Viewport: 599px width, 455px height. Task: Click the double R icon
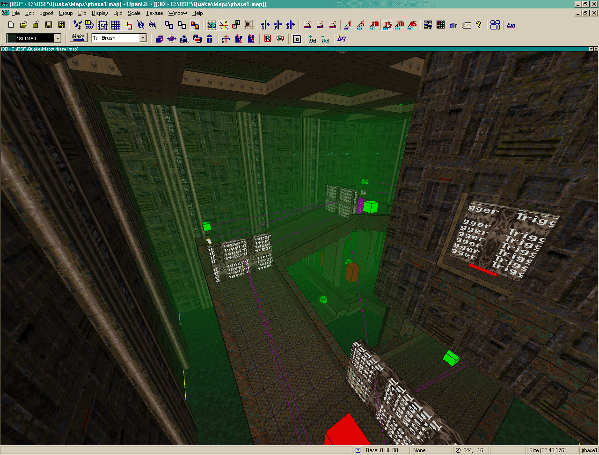click(x=280, y=39)
